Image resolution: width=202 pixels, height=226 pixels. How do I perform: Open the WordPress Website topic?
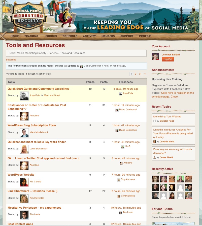coord(21,175)
